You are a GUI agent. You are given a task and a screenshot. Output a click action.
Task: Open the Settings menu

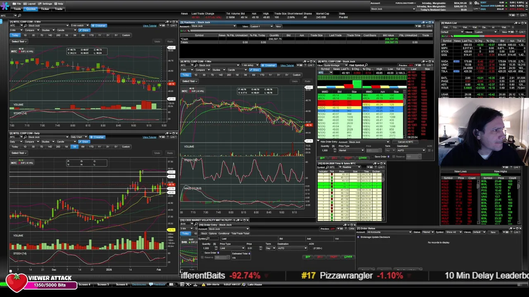(x=45, y=4)
